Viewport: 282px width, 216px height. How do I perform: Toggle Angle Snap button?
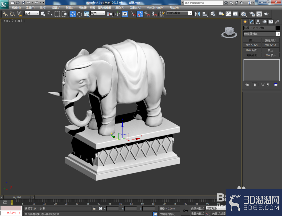pyautogui.click(x=140, y=14)
